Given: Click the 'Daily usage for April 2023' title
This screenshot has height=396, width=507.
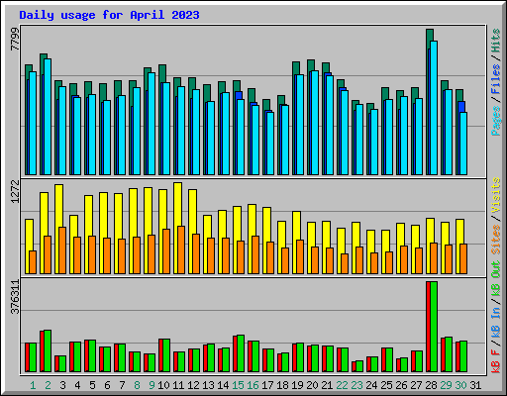Looking at the screenshot, I should tap(109, 15).
